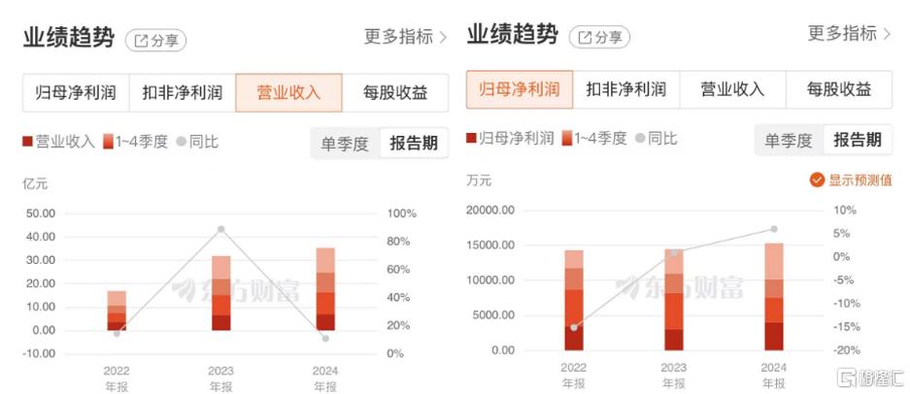Select 扣非净利润 tab in right panel
The height and width of the screenshot is (394, 910).
[626, 89]
